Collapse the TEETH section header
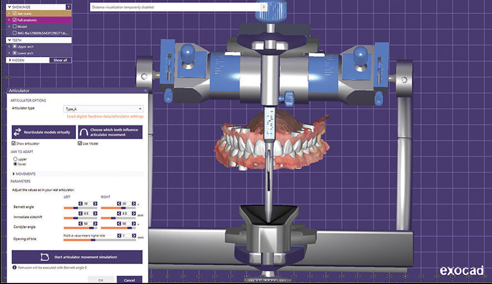This screenshot has height=284, width=492. pyautogui.click(x=9, y=40)
